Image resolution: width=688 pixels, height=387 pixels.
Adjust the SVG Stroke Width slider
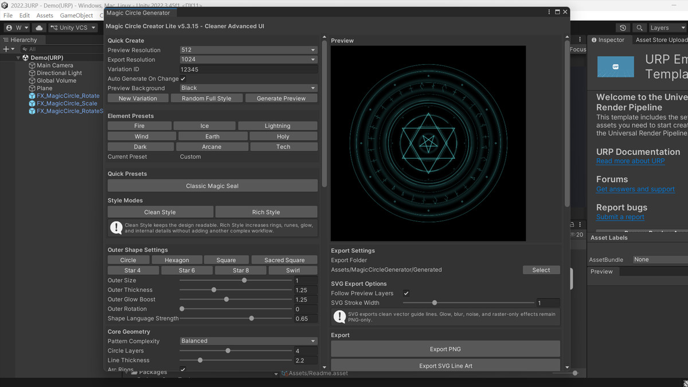click(468, 303)
